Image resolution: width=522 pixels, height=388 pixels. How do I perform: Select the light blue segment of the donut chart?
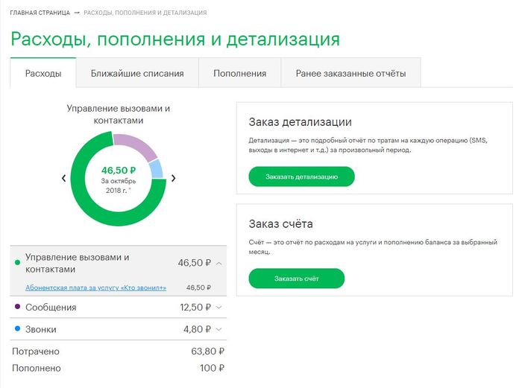[x=156, y=169]
